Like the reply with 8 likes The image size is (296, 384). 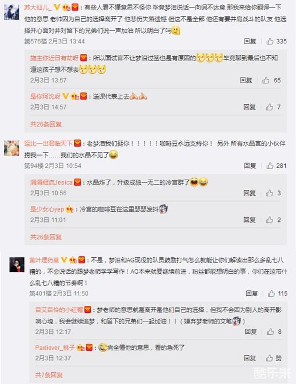270,332
